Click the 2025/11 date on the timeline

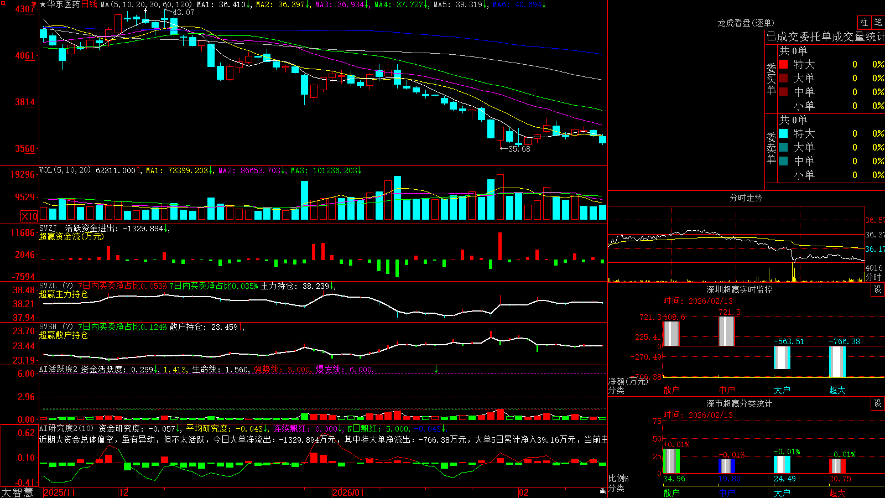coord(60,492)
